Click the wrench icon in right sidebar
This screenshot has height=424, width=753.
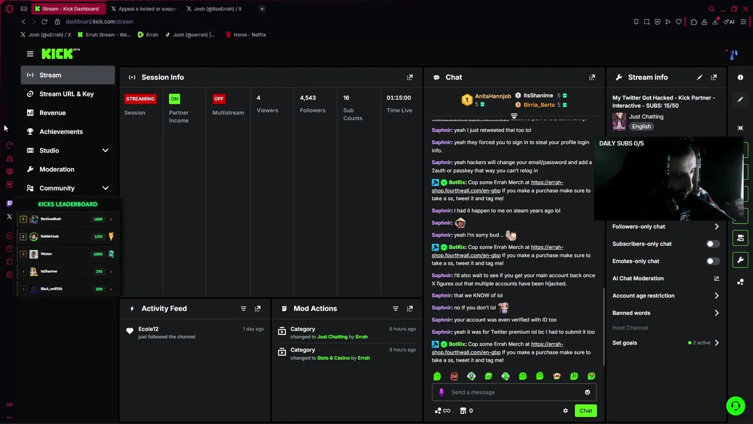pos(741,260)
